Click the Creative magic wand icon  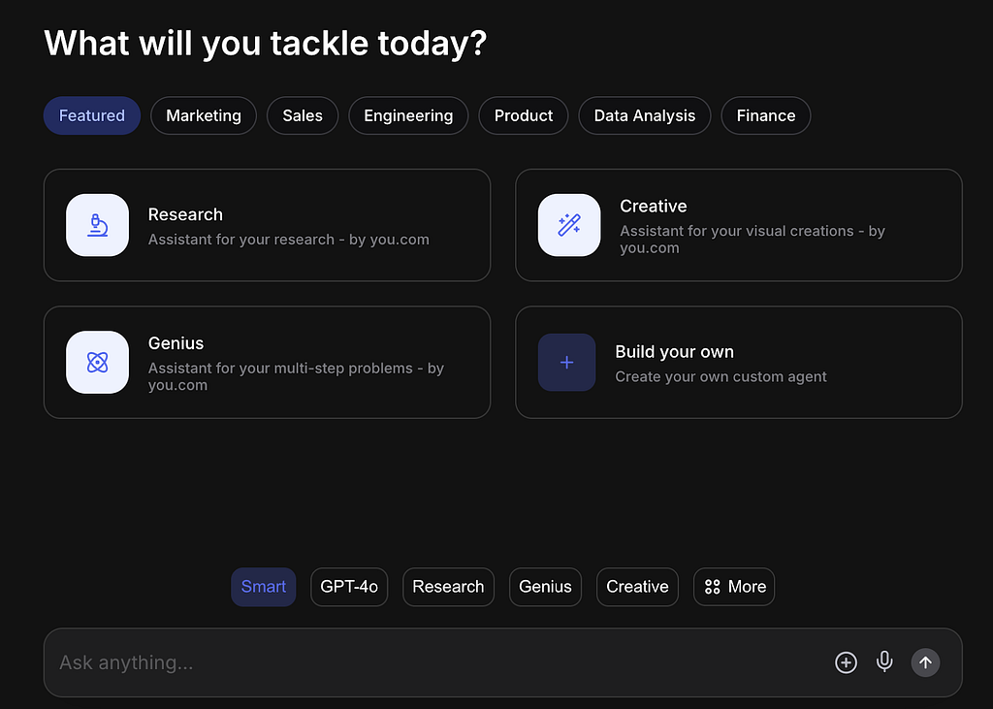click(x=569, y=225)
